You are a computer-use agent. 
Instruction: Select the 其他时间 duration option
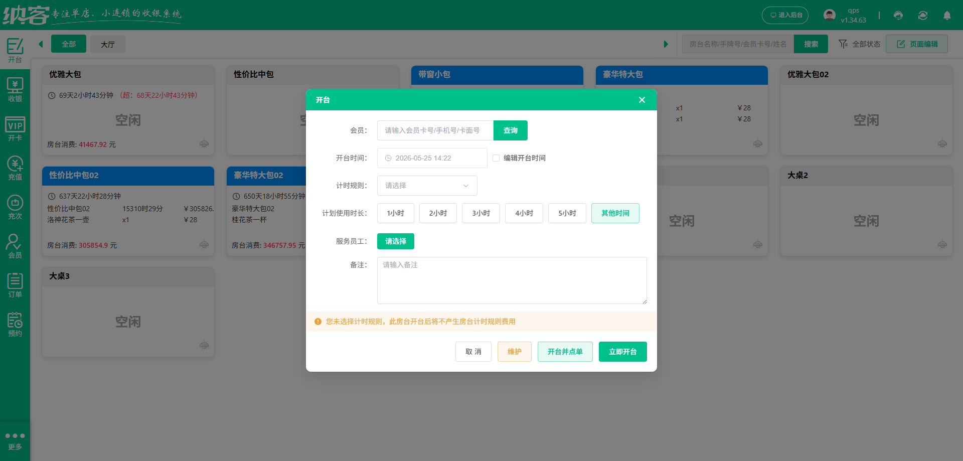tap(615, 213)
